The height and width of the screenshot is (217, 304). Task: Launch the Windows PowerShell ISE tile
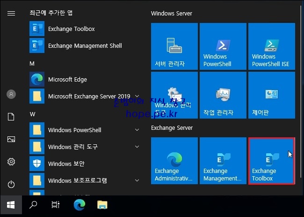(272, 46)
